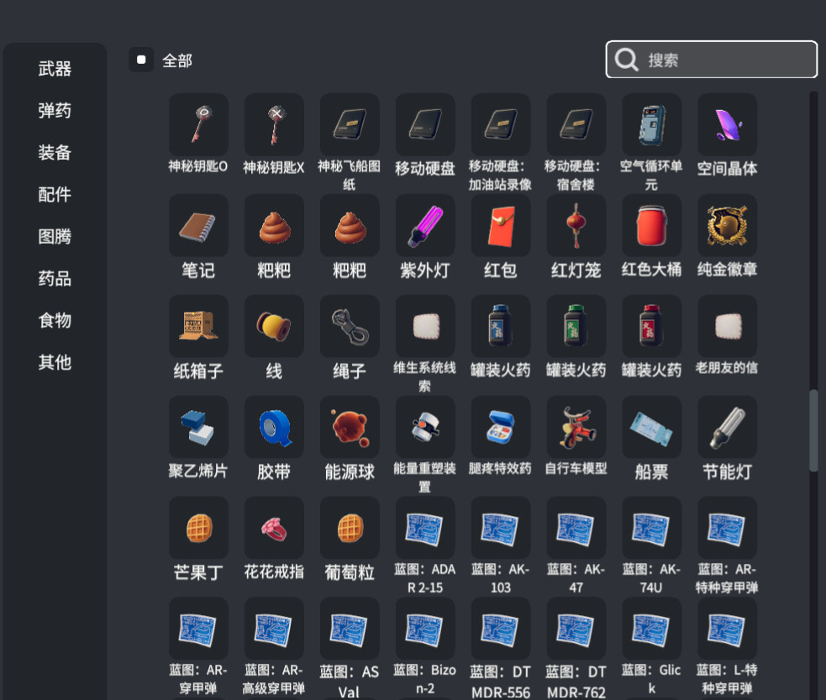Click the 胶带 tape icon
826x700 pixels.
click(273, 426)
